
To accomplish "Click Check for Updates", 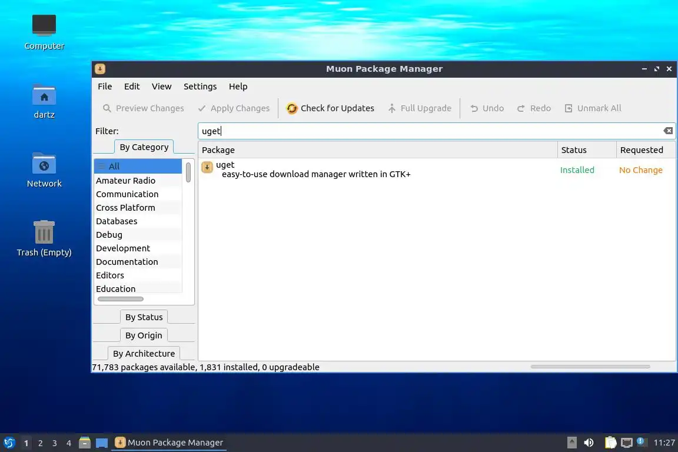I will click(x=330, y=108).
